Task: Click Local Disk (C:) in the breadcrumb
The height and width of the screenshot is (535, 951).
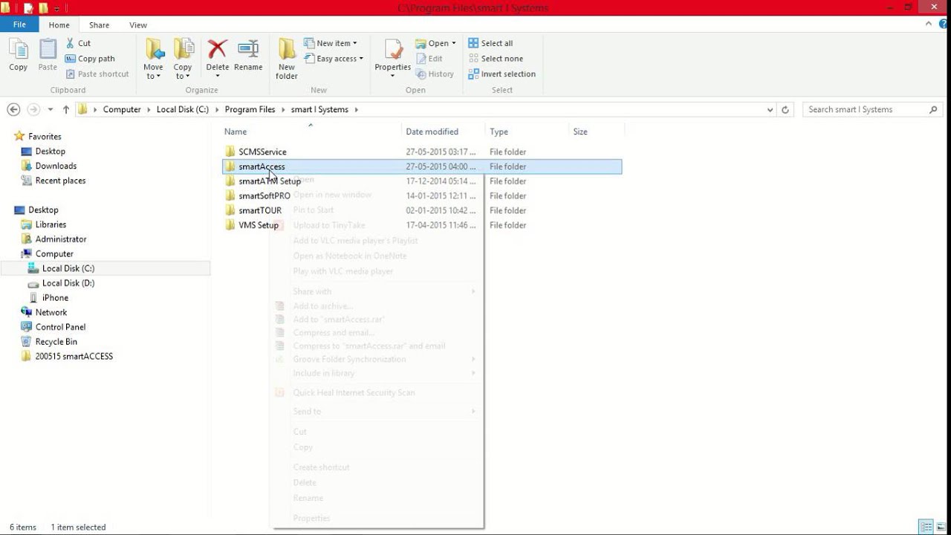Action: click(x=183, y=109)
